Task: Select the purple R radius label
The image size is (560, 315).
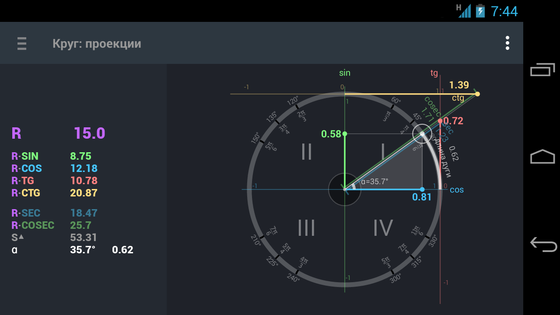Action: point(16,133)
